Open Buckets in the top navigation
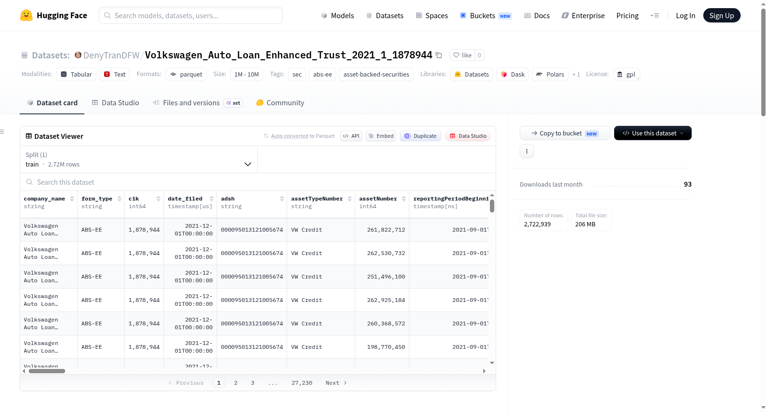 [486, 15]
